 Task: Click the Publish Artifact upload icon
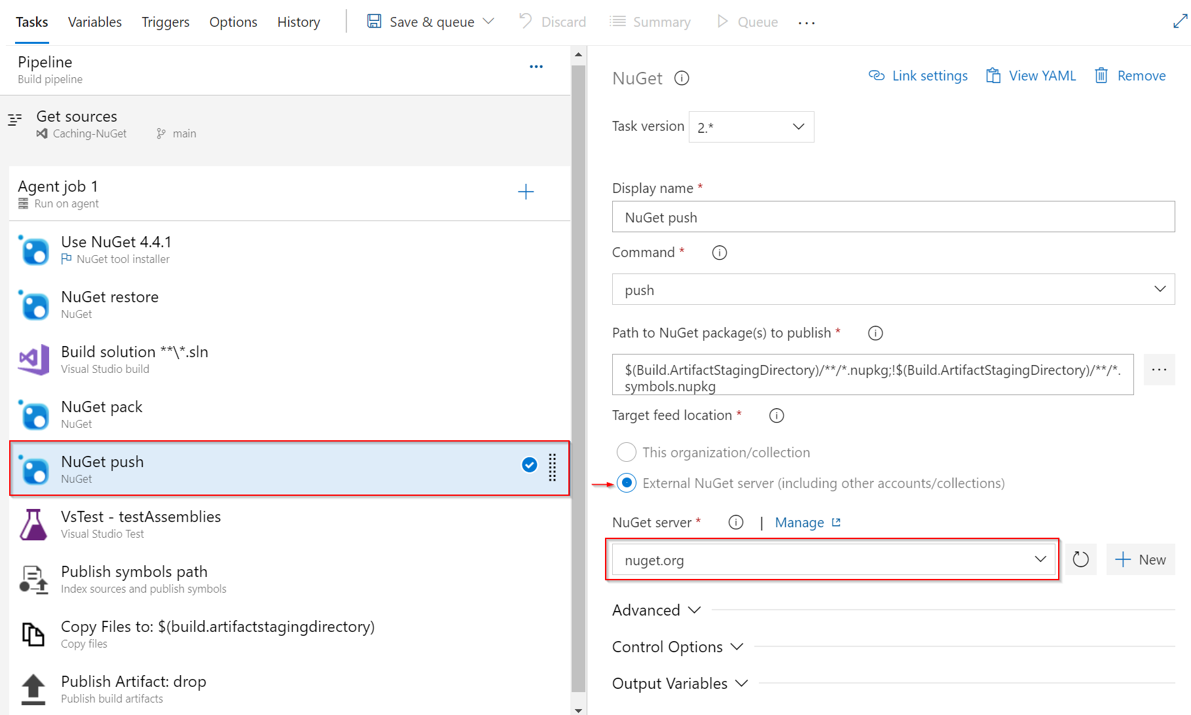click(33, 689)
